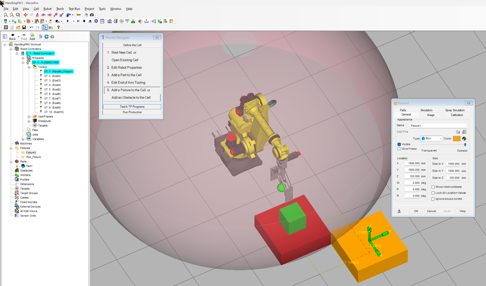Switch to the Simulation tab
Image resolution: width=486 pixels, height=286 pixels.
[x=426, y=110]
